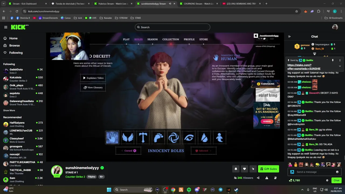Screen dimensions: 345x194
Task: Open GabbiDoto followed channel
Action: tap(23, 71)
